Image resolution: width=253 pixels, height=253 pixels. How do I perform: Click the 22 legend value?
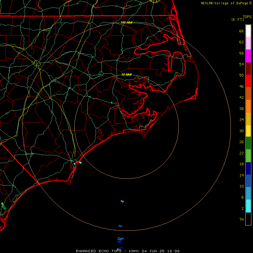(x=241, y=153)
